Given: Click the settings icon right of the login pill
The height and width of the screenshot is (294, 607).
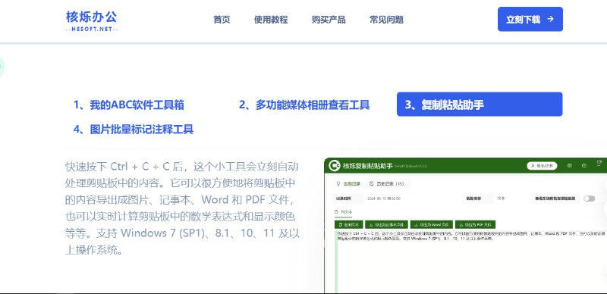Looking at the screenshot, I should click(x=570, y=166).
